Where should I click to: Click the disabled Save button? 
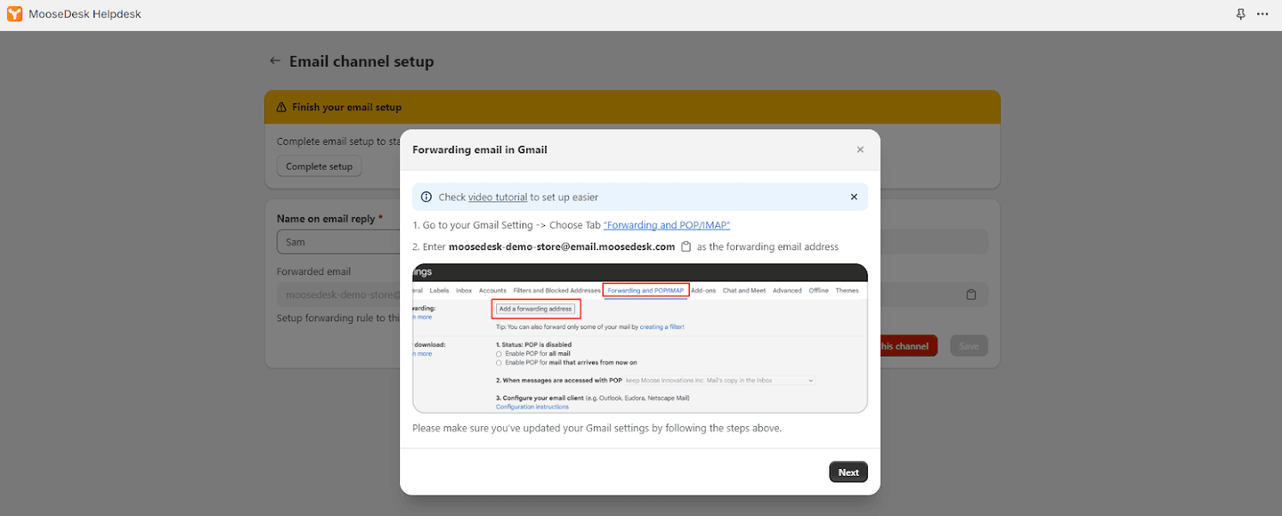[x=969, y=346]
